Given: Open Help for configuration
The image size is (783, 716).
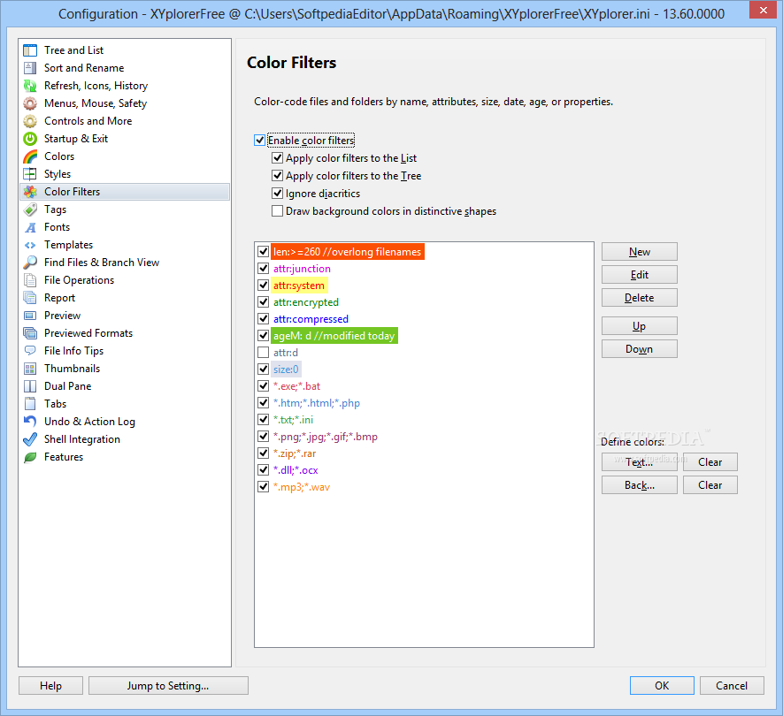Looking at the screenshot, I should [51, 686].
